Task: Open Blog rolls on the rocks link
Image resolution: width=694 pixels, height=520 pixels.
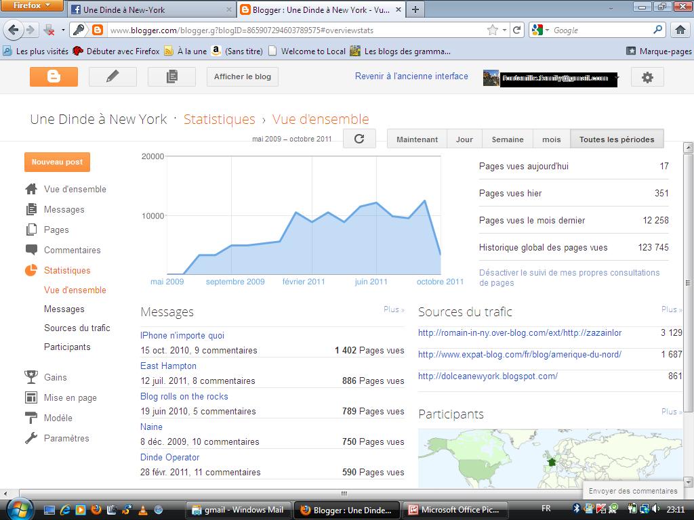Action: coord(184,396)
